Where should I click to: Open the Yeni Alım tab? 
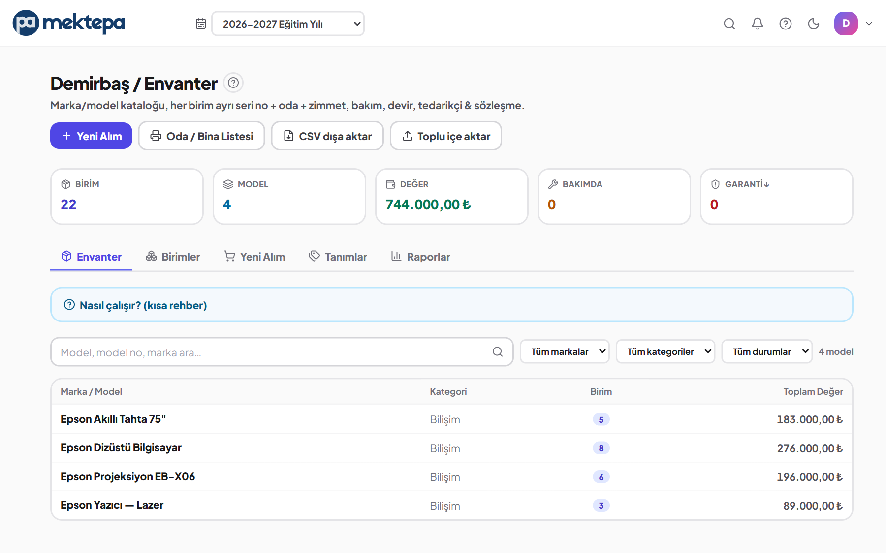click(254, 257)
